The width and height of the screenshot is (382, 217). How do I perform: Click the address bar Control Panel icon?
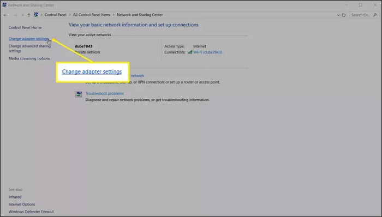[x=36, y=15]
